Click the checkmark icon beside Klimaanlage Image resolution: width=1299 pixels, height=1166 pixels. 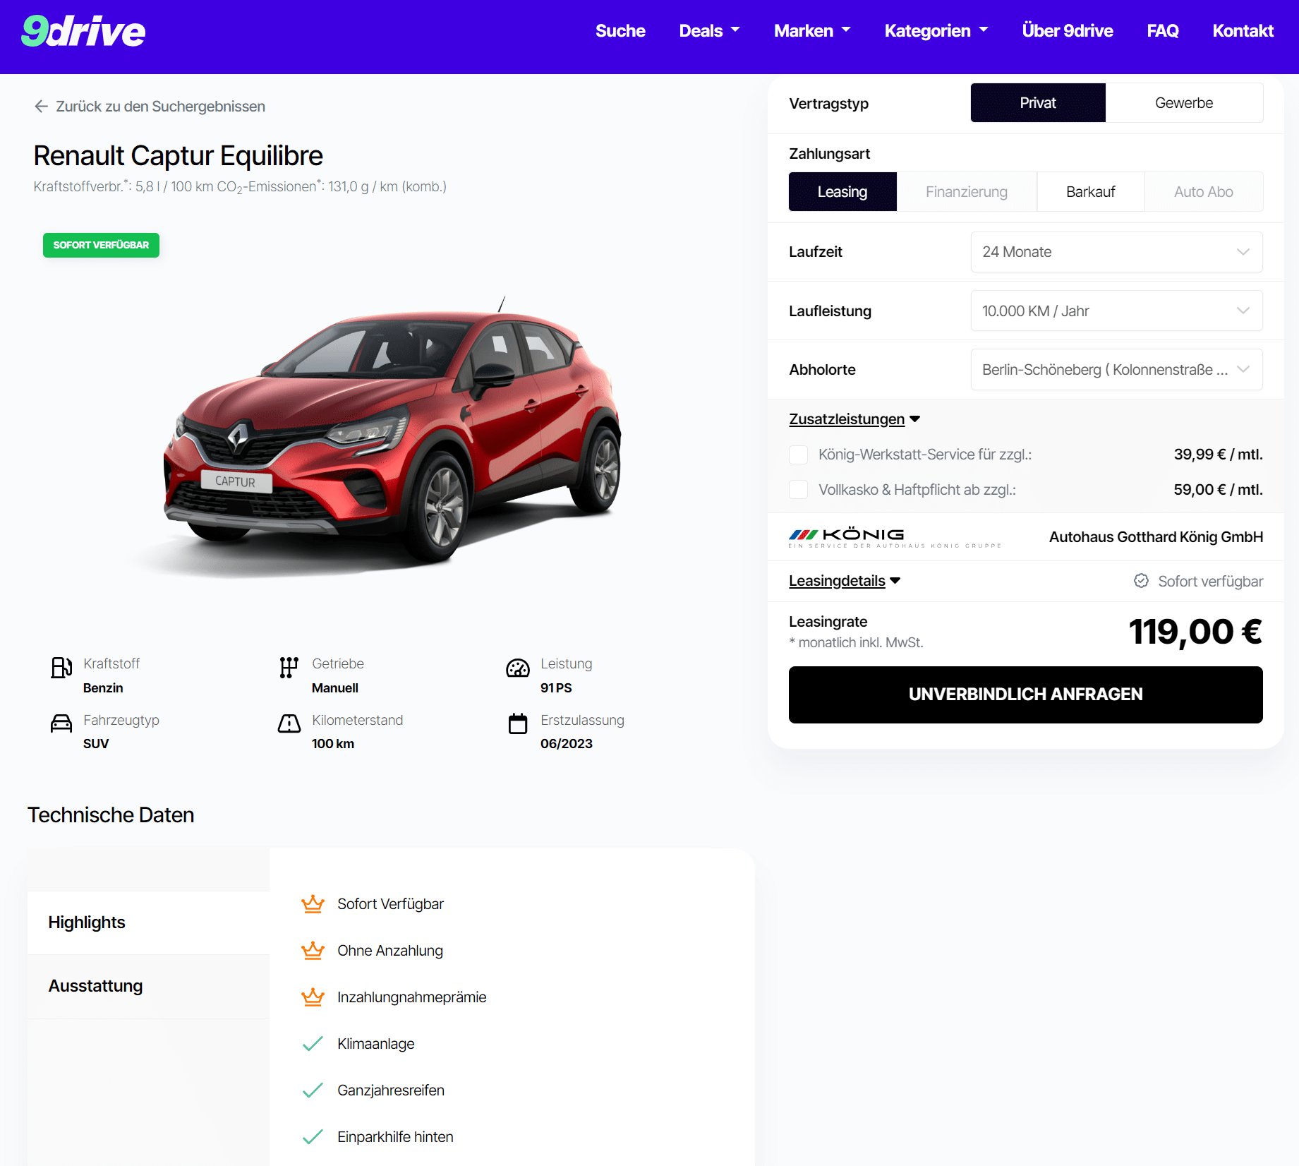click(313, 1044)
